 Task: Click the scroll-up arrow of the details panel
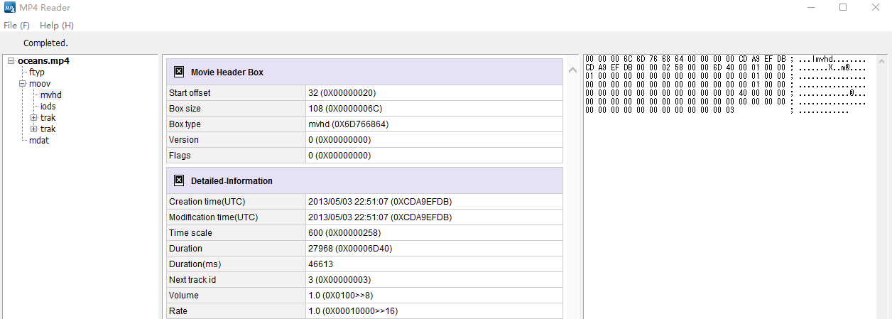coord(572,70)
